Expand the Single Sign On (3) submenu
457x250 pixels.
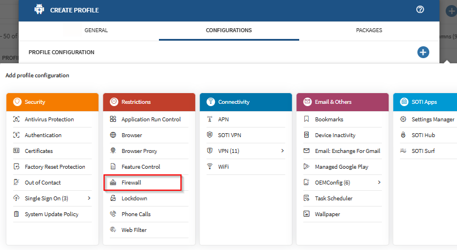pos(89,199)
